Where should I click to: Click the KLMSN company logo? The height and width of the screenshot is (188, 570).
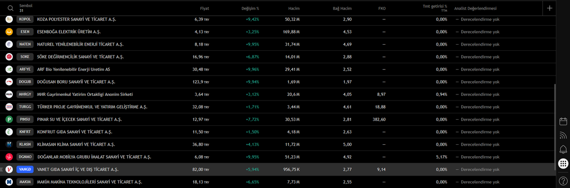click(9, 144)
